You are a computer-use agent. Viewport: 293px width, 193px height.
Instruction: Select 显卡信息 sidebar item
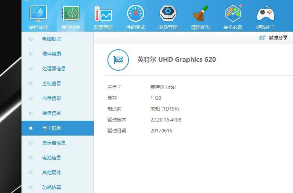57,128
